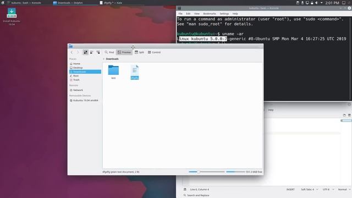Click Kate's save document icon top right
The width and height of the screenshot is (352, 198).
click(349, 115)
